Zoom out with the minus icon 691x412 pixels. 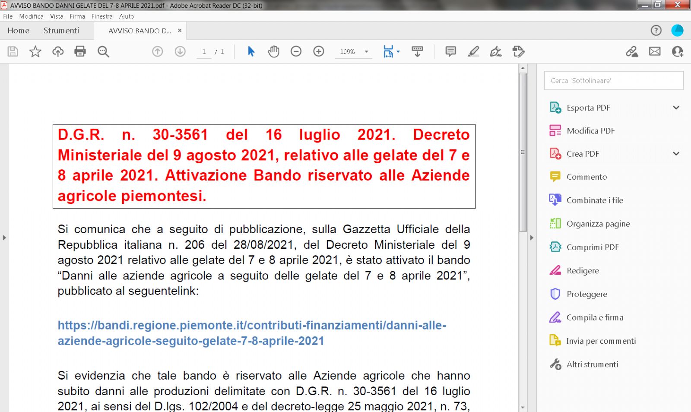point(296,51)
